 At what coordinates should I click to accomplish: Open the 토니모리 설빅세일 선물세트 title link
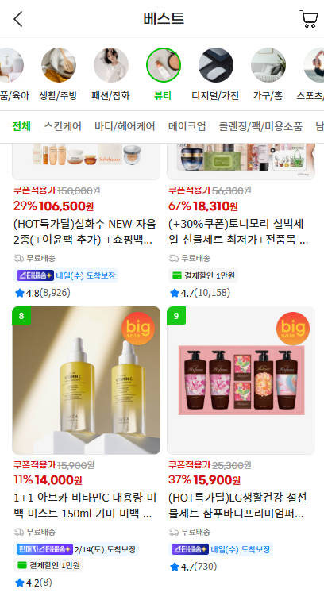238,232
